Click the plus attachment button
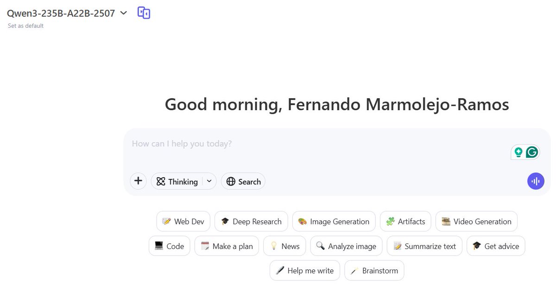 coord(138,181)
